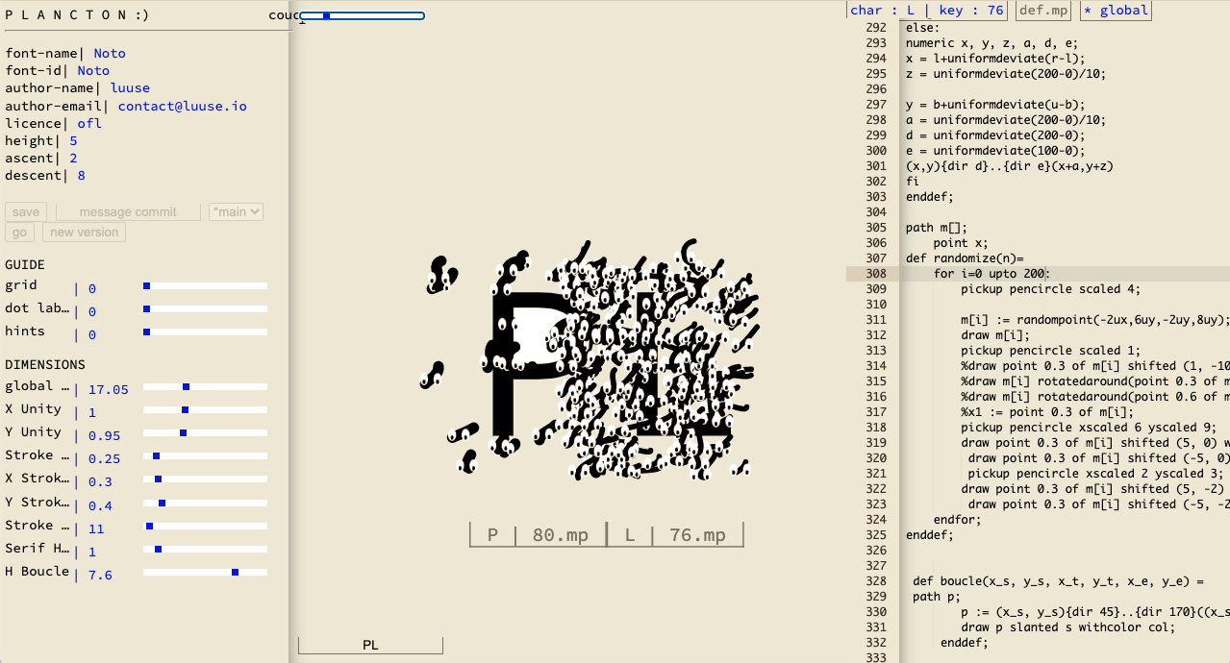Open the 80.mp file label
Image resolution: width=1230 pixels, height=663 pixels.
560,535
